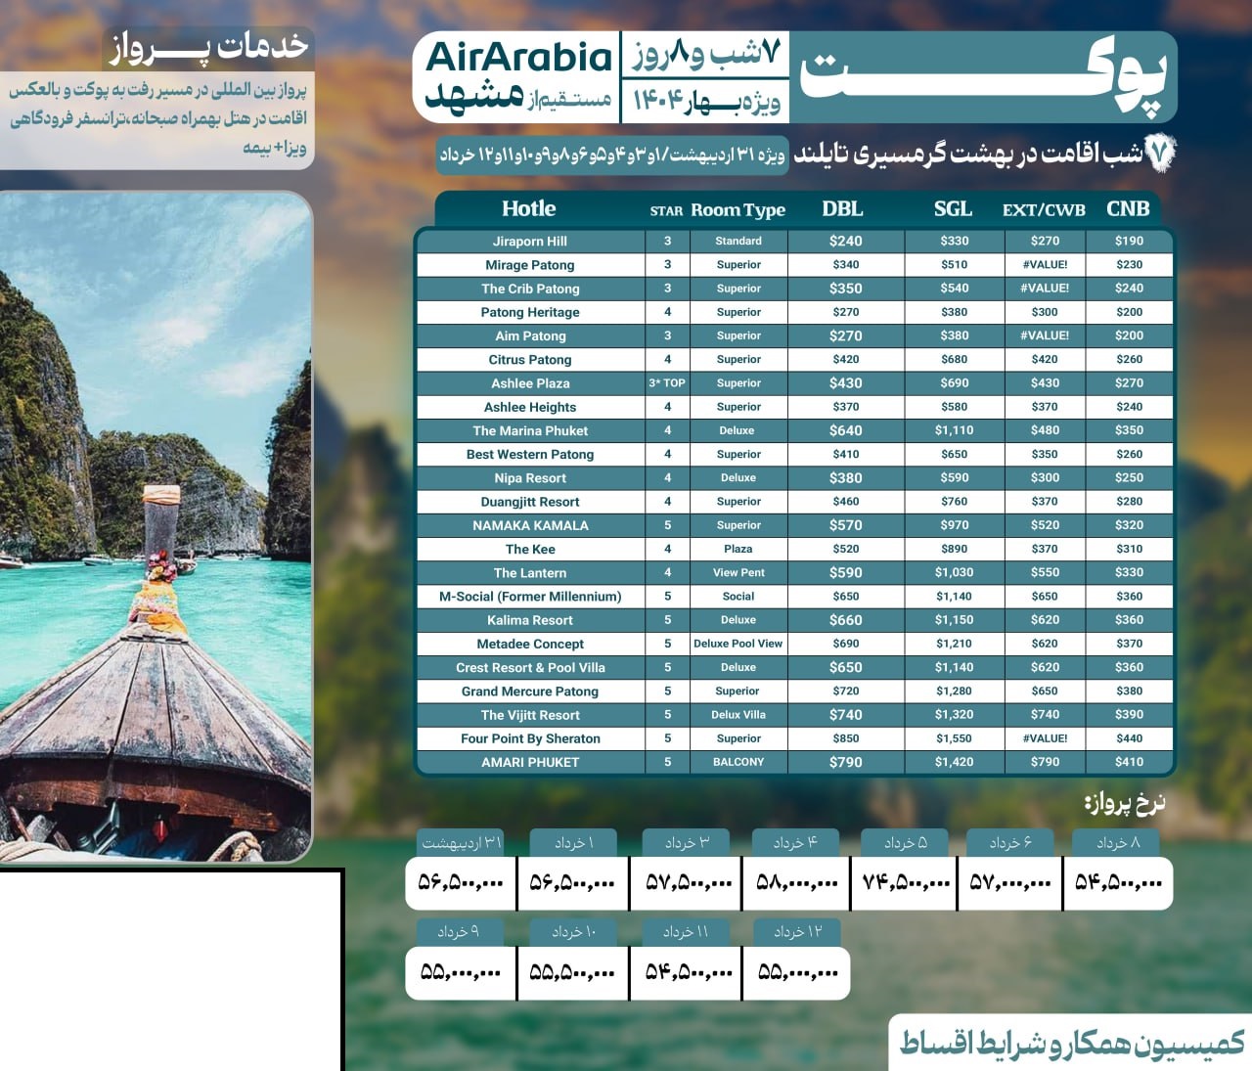1252x1071 pixels.
Task: Click the Ashlee Heights hotel name
Action: [x=530, y=407]
